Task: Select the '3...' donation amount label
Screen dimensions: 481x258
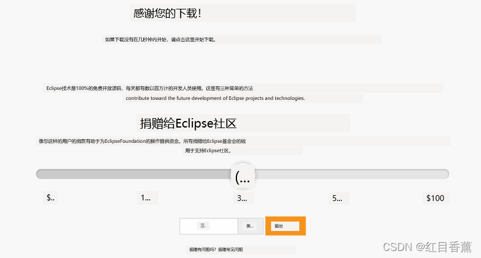Action: [x=242, y=198]
